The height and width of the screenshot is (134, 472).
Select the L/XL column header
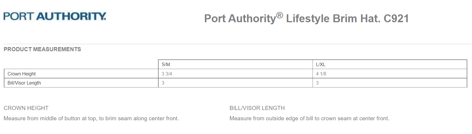coord(390,64)
